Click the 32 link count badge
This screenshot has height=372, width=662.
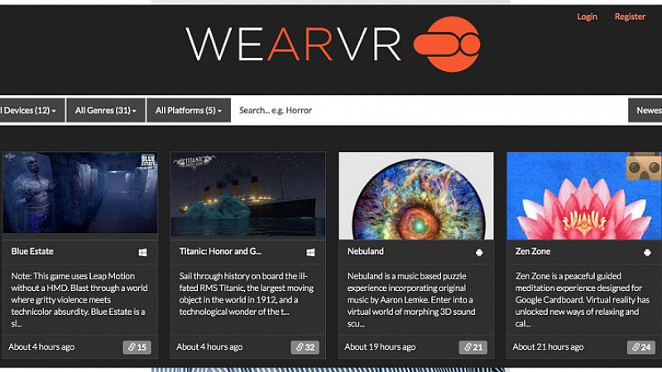pos(305,347)
